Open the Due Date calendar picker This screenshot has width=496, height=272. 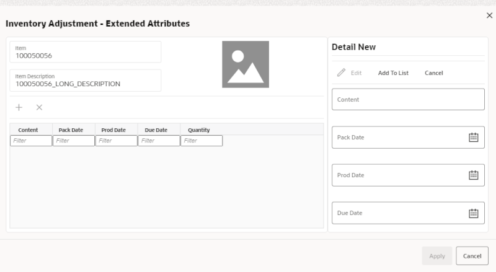click(473, 213)
